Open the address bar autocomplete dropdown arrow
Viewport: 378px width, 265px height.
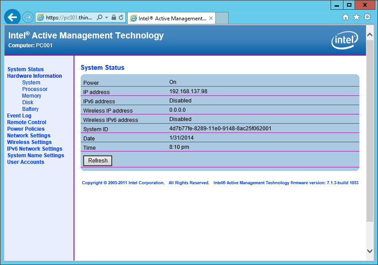[x=106, y=18]
